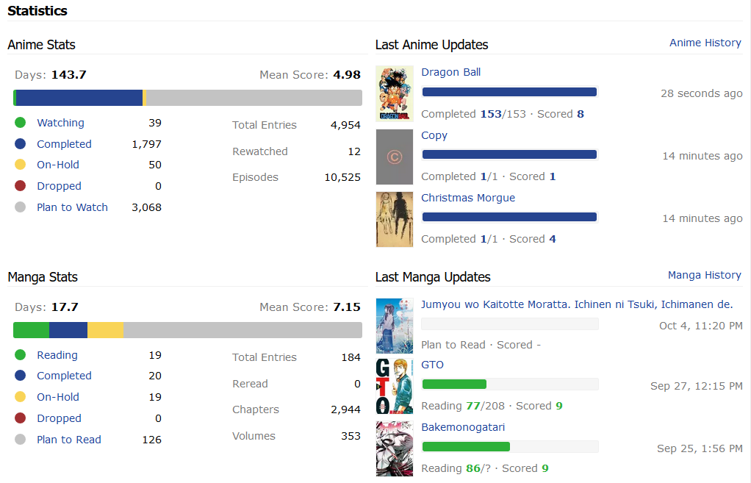
Task: Click the Copy placeholder thumbnail
Action: click(395, 157)
